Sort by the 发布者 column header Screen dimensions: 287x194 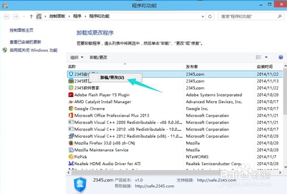pyautogui.click(x=219, y=66)
